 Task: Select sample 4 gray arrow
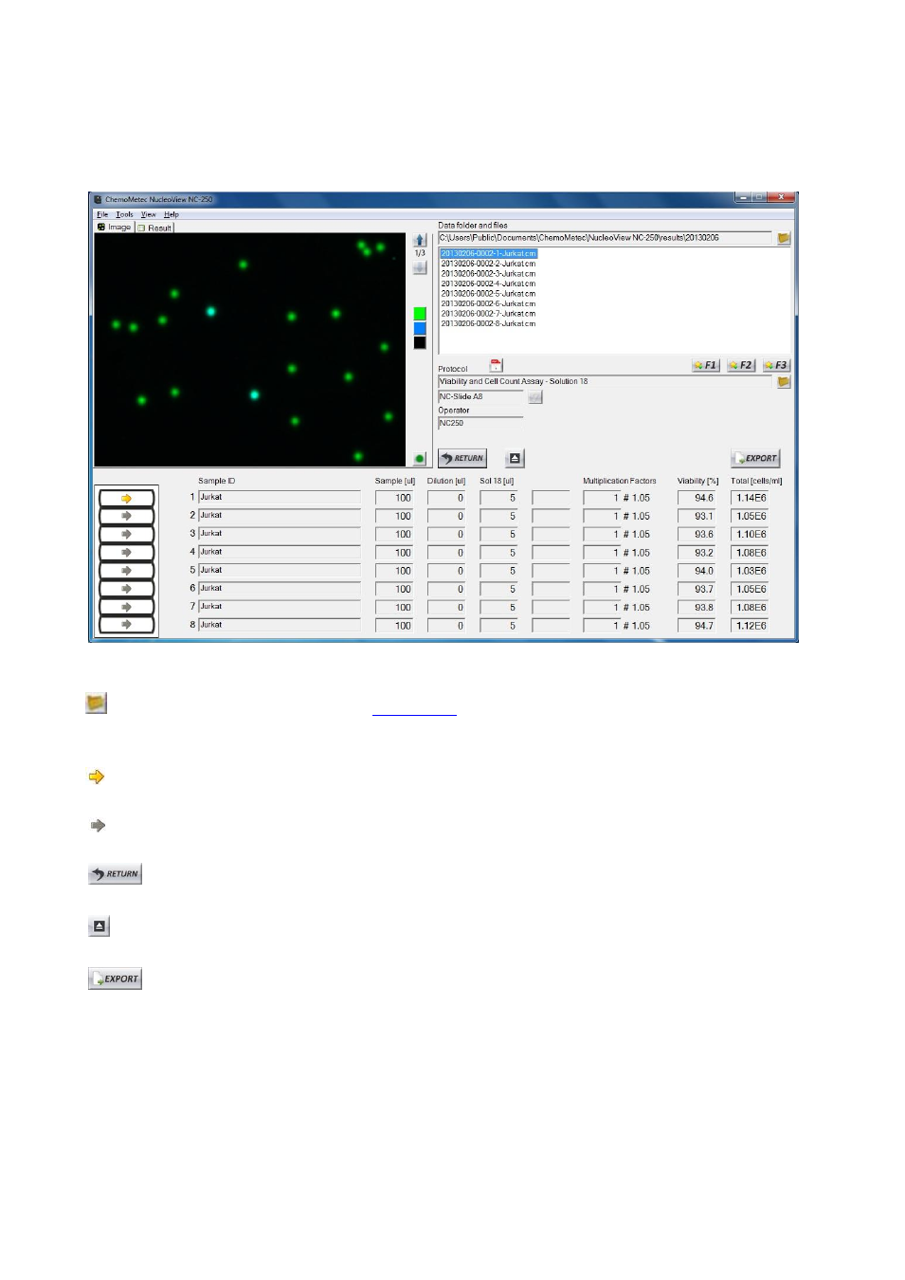(126, 552)
